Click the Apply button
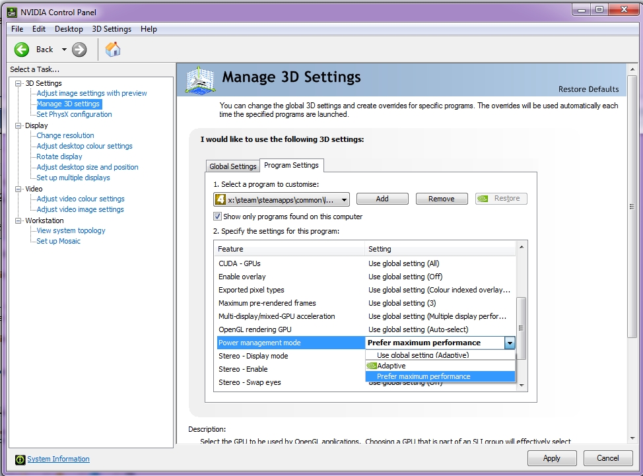 (552, 458)
